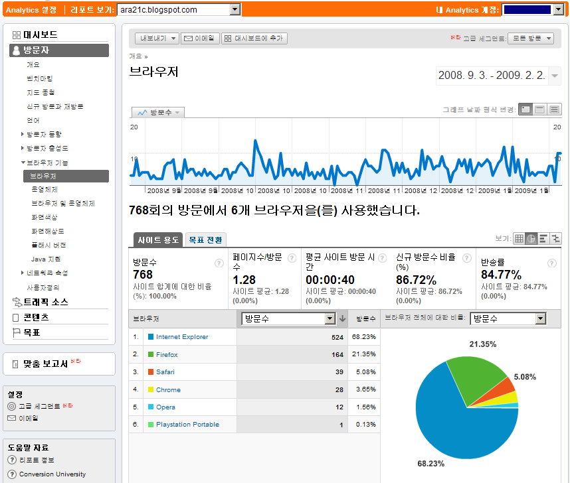This screenshot has width=570, height=483.
Task: Open 벤치마킹 in sidebar
Action: coord(40,78)
